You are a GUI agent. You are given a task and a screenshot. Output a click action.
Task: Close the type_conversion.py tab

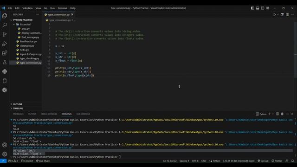click(x=72, y=14)
